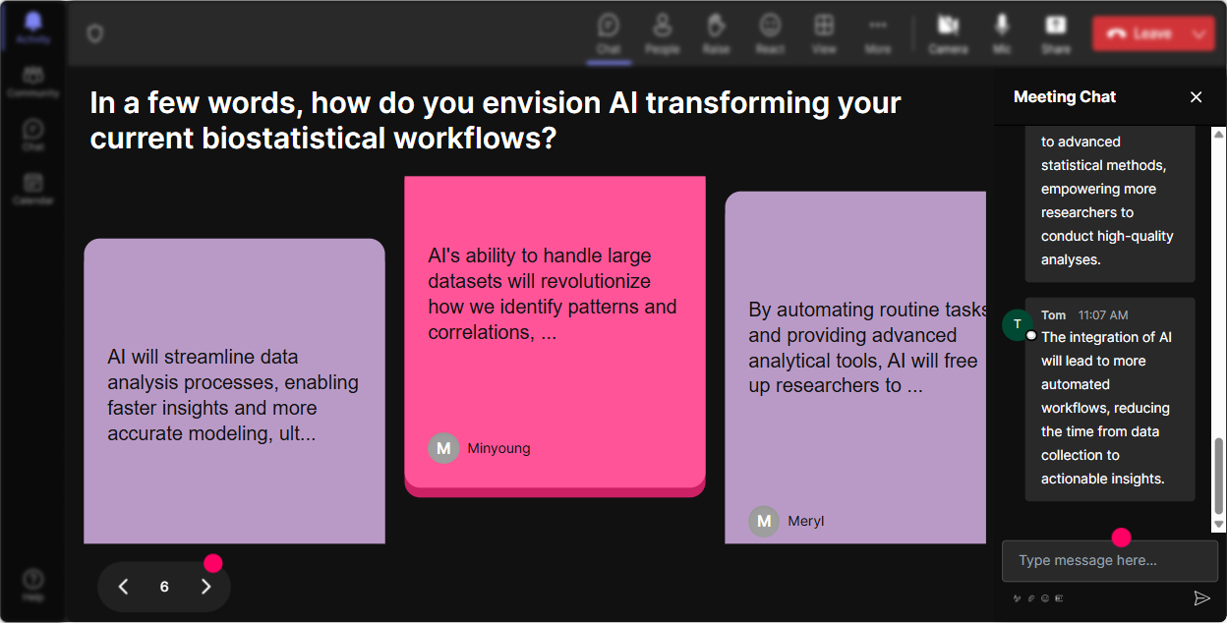Toggle the Mic mute state
The height and width of the screenshot is (623, 1227).
[1002, 33]
